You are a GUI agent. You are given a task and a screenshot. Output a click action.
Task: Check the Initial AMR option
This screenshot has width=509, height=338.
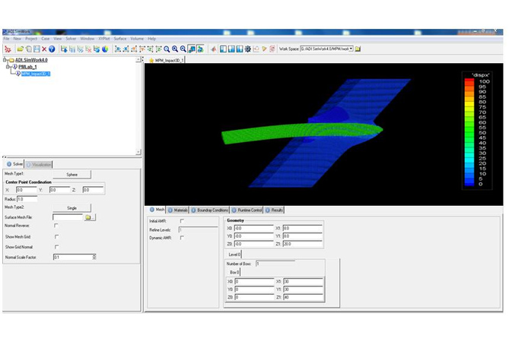181,221
